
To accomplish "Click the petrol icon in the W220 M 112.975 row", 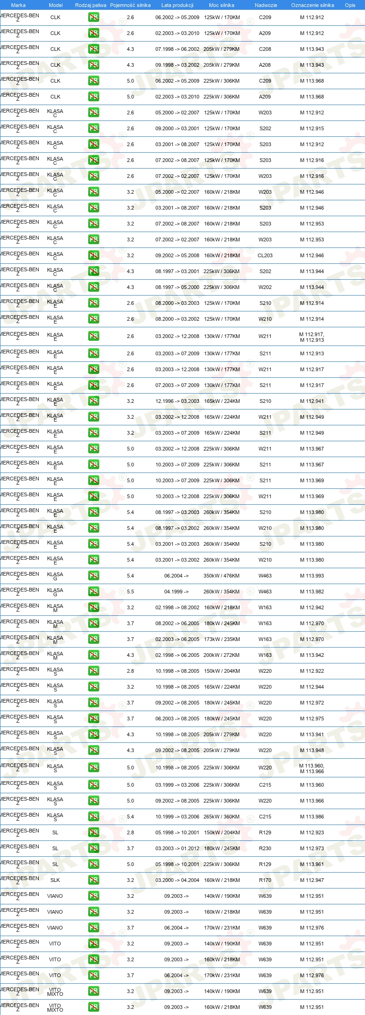I will pos(93,719).
